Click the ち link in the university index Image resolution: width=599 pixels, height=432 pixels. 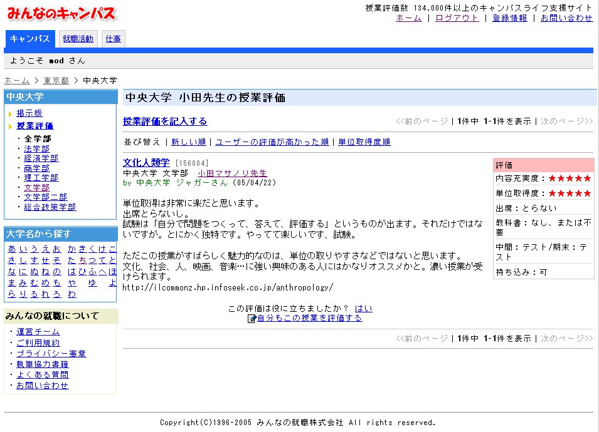coord(83,260)
